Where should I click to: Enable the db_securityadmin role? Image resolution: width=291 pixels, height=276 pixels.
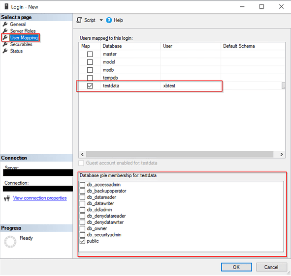coord(82,235)
